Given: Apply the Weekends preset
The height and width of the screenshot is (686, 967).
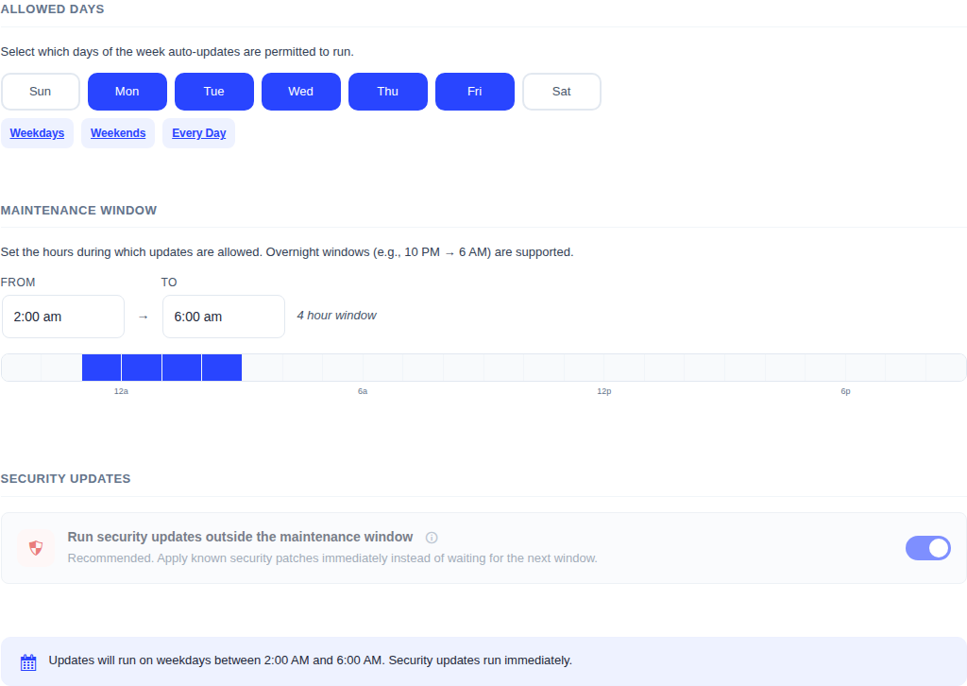Looking at the screenshot, I should point(118,133).
